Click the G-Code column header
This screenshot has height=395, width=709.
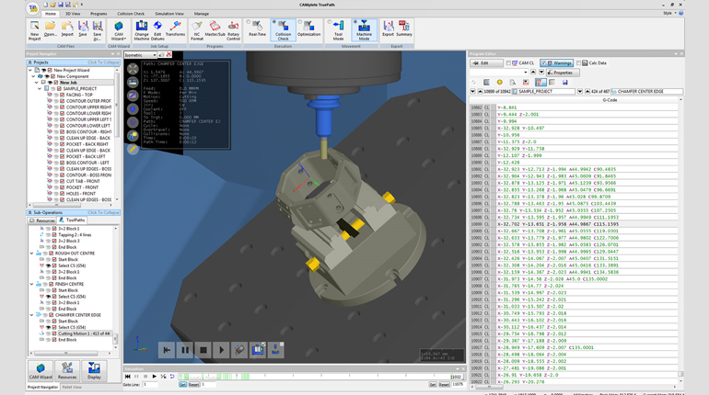pyautogui.click(x=610, y=100)
